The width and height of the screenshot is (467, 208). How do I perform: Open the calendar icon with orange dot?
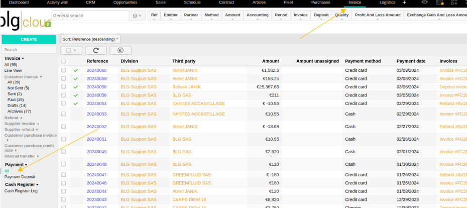coord(439,3)
